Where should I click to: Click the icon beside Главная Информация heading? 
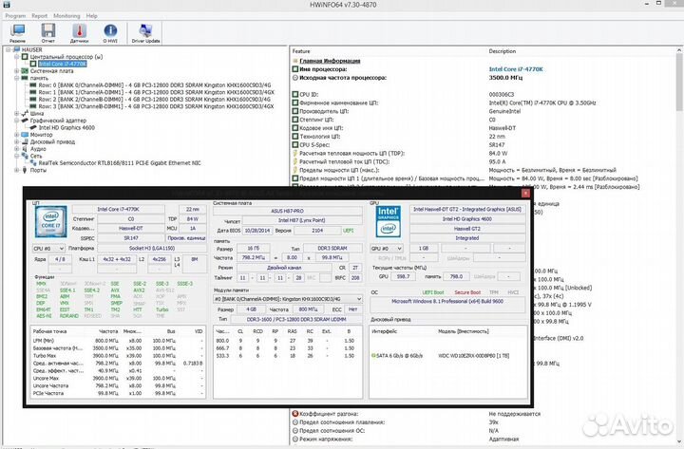[295, 61]
